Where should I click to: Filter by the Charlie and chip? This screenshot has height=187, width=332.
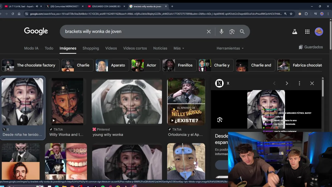(x=255, y=65)
